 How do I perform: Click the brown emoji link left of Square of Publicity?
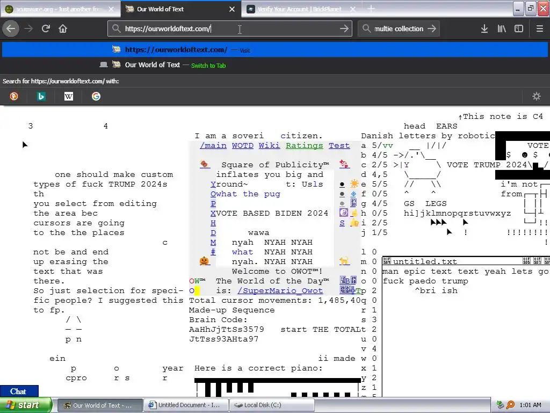click(205, 164)
